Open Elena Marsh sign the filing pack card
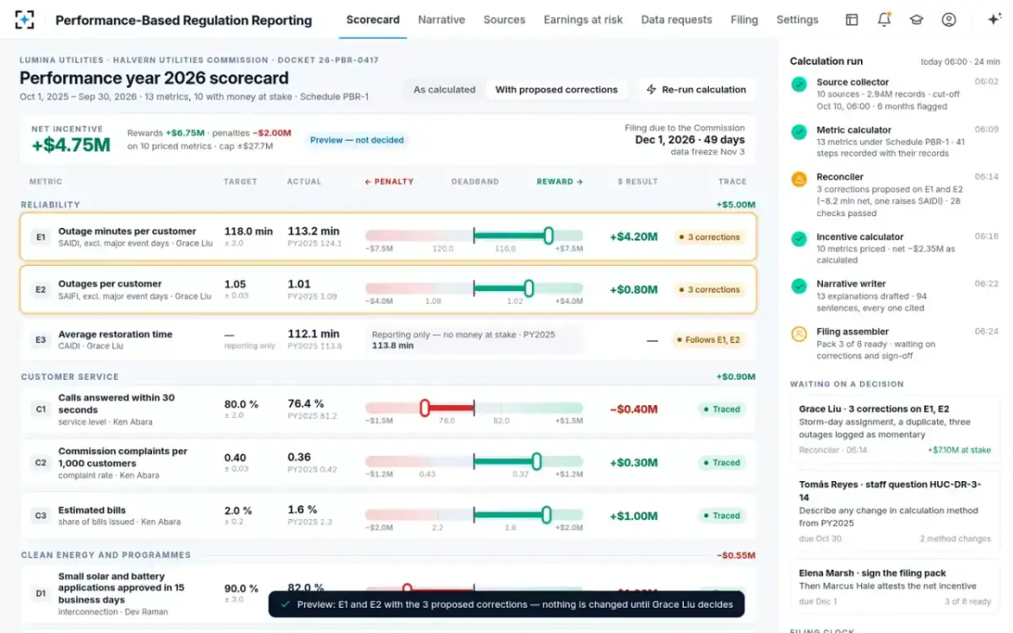Image resolution: width=1013 pixels, height=633 pixels. click(896, 587)
